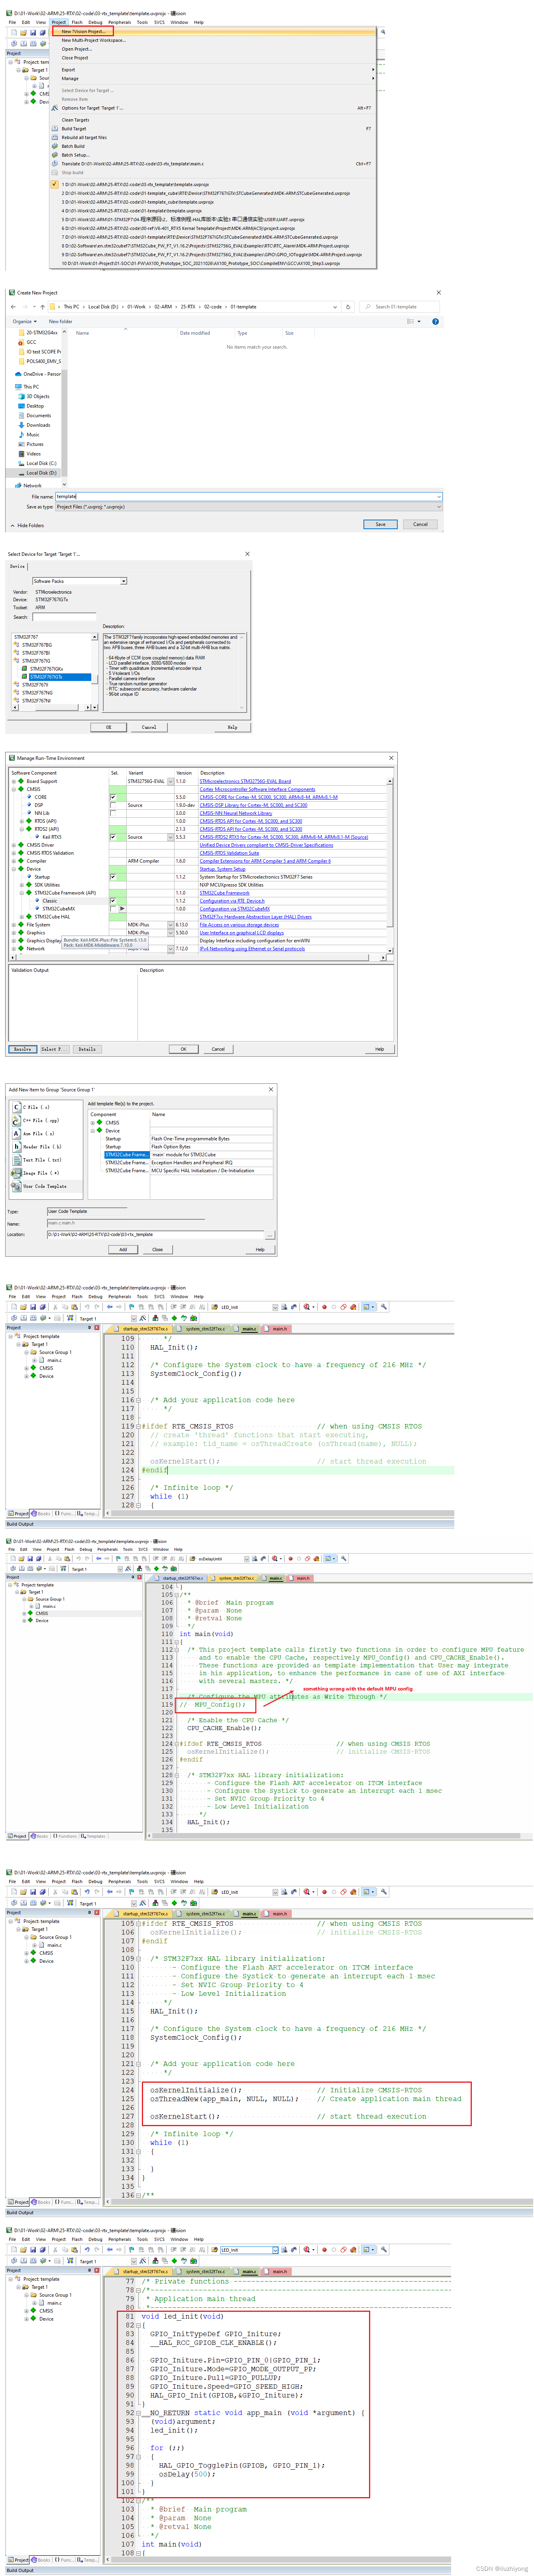Click the Details button in Run-Time Environment
Viewport: 534px width, 2576px height.
[87, 1049]
